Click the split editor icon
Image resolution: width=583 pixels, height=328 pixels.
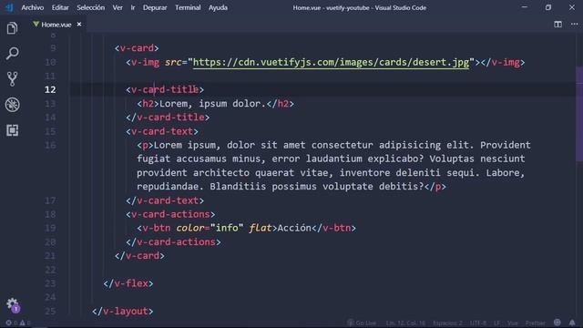[x=557, y=25]
